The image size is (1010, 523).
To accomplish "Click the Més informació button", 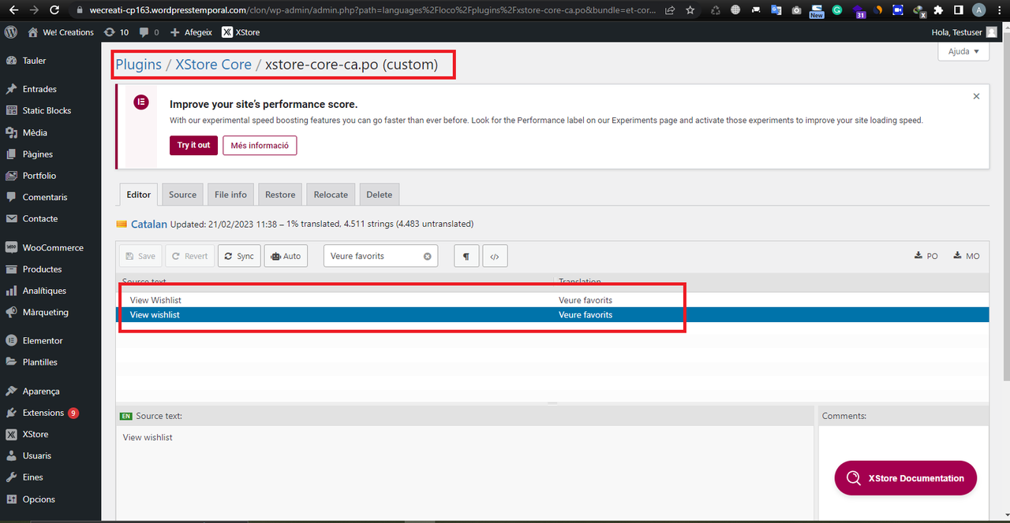I will pyautogui.click(x=260, y=145).
